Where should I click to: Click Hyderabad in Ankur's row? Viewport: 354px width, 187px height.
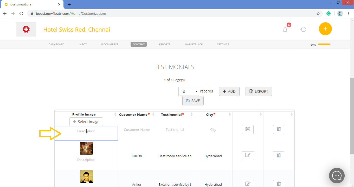(213, 184)
